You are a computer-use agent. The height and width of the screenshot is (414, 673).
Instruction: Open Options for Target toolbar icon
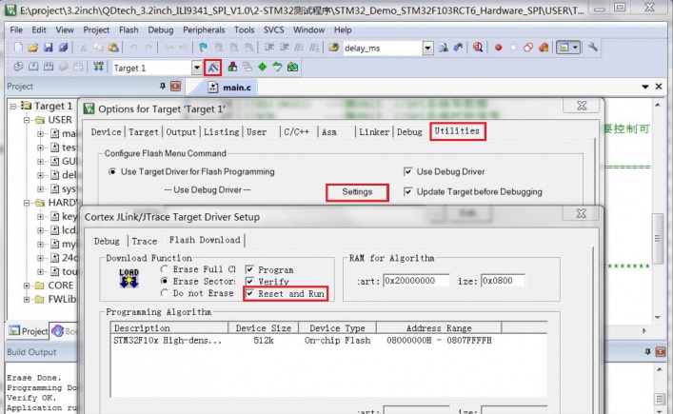(x=213, y=68)
